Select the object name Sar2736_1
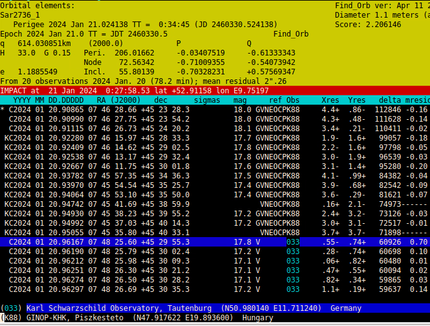The width and height of the screenshot is (430, 326). (x=20, y=15)
